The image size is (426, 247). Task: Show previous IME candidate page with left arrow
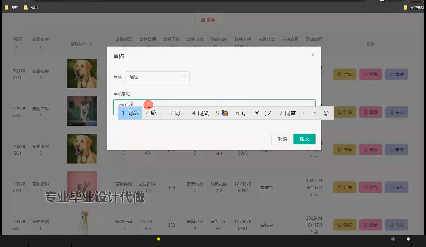(x=304, y=113)
